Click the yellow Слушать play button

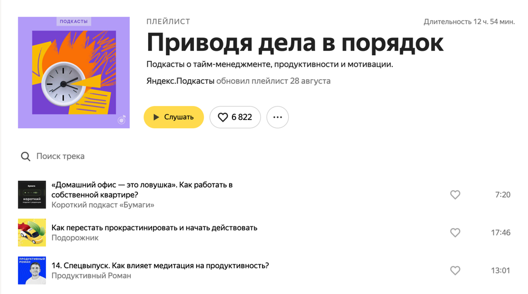[173, 117]
